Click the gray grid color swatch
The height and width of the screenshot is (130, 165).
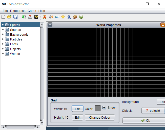(97, 108)
